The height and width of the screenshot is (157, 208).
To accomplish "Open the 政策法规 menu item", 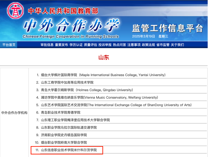I will click(148, 45).
